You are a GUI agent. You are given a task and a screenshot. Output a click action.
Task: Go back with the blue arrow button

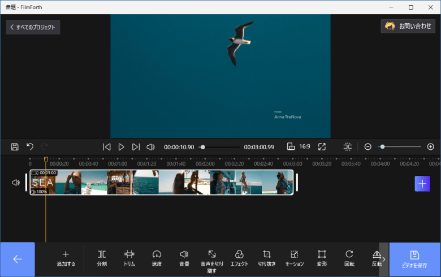(18, 259)
